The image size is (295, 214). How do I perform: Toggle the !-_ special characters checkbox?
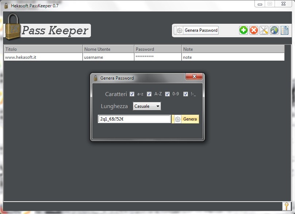pos(185,94)
